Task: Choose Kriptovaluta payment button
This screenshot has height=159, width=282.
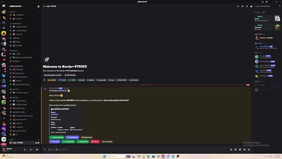Action: [87, 137]
